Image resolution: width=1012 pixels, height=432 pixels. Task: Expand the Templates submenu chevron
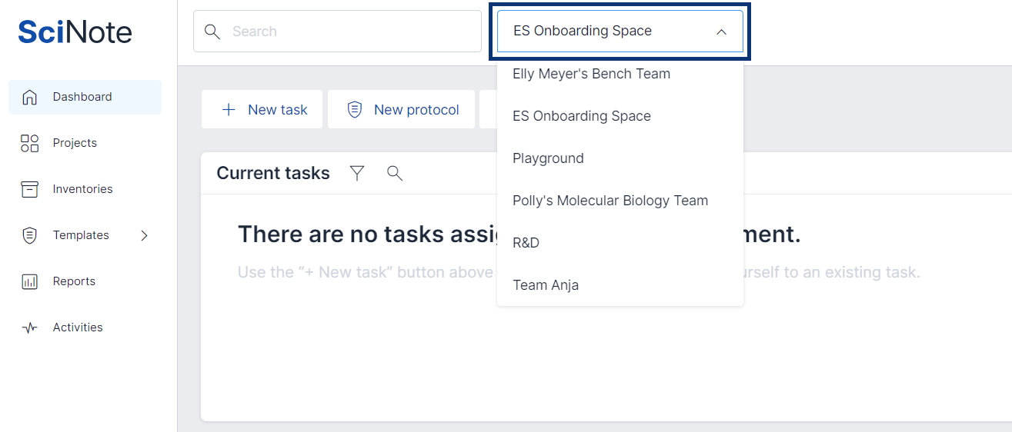[144, 235]
